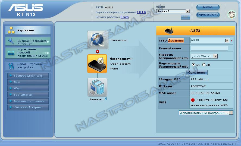Click the monkey avatar icon
The height and width of the screenshot is (146, 241).
[x=231, y=14]
